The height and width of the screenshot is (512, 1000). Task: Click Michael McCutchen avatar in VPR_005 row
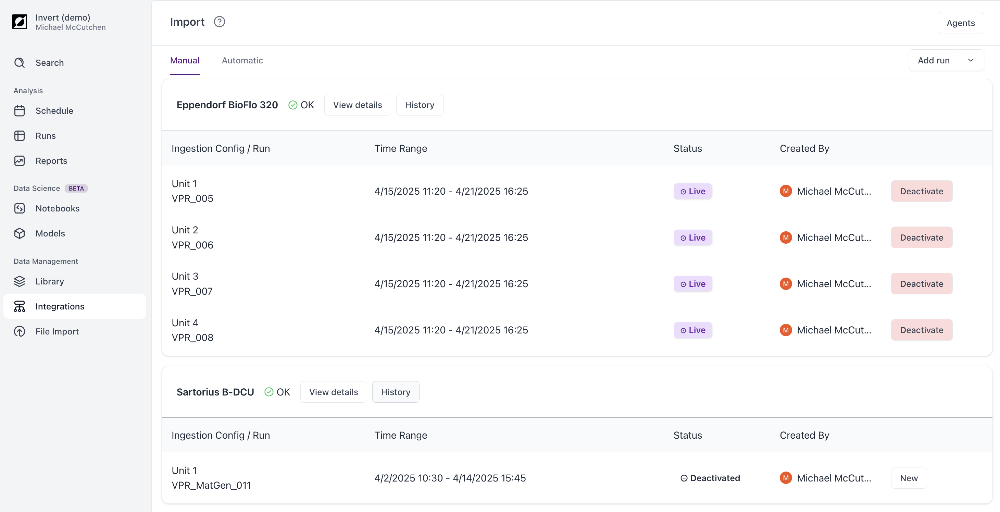tap(786, 191)
